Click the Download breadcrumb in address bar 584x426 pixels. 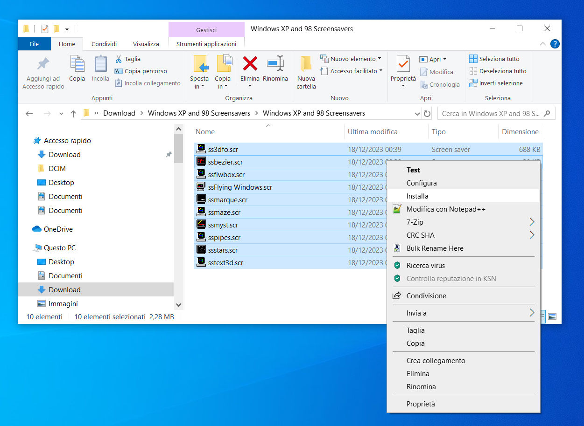119,113
